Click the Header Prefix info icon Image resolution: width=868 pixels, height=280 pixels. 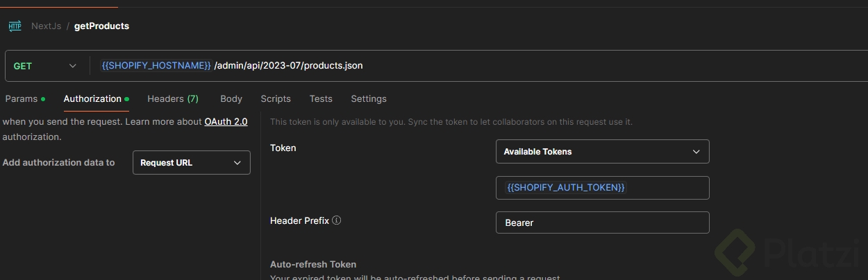tap(337, 220)
